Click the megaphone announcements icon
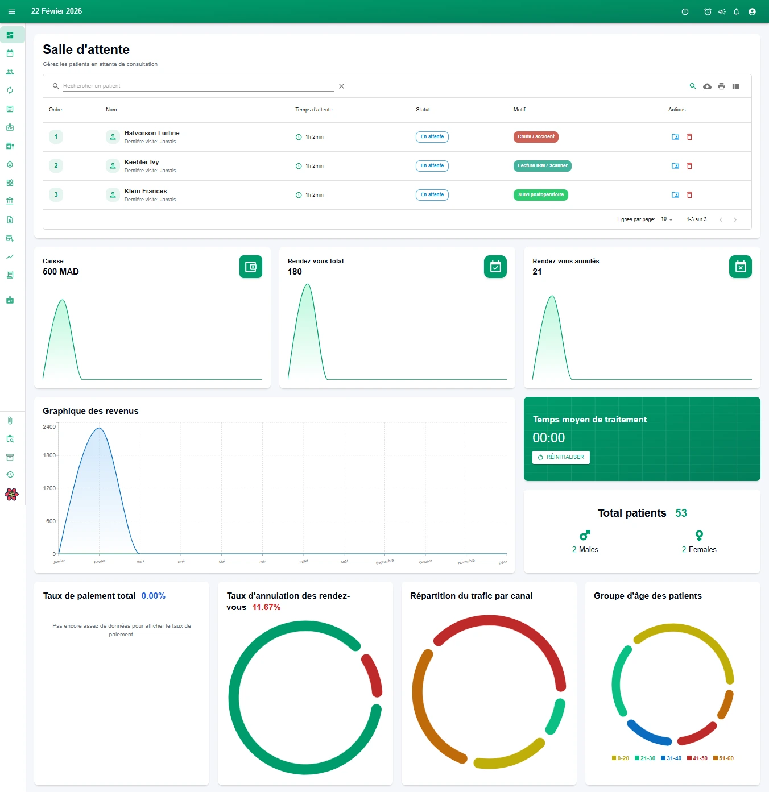The height and width of the screenshot is (792, 769). (722, 11)
